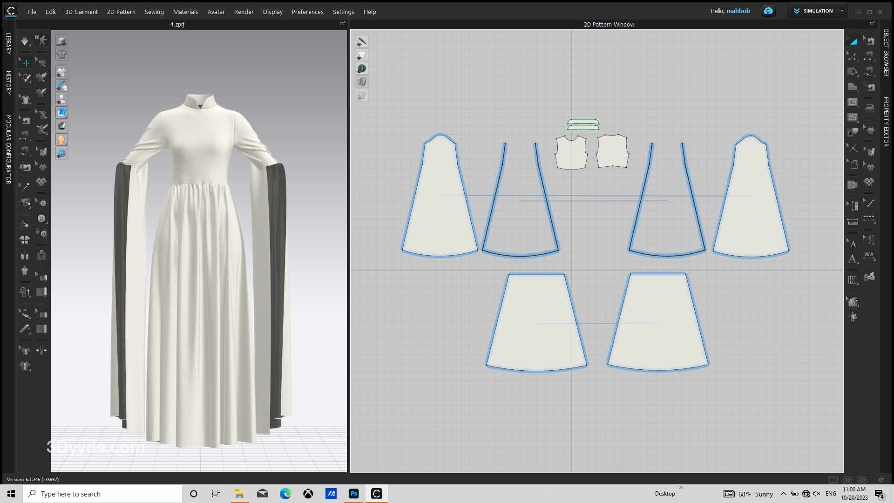Click the cloud sync icon beside username

768,11
